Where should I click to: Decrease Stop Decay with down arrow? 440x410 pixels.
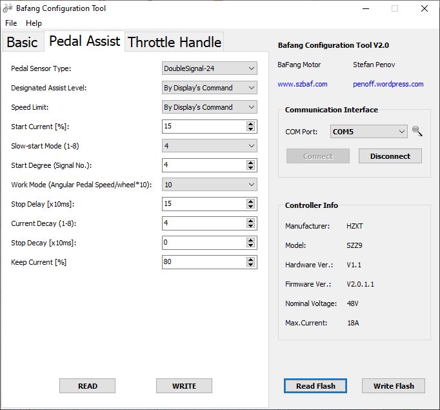coord(250,245)
